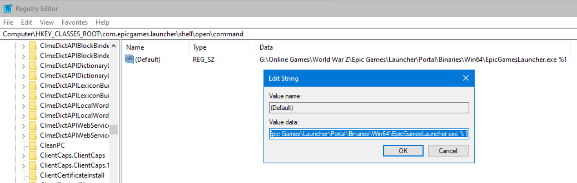Click the folder icon of ClientCaps.ClientCaps.1
The image size is (577, 183).
[x=32, y=165]
